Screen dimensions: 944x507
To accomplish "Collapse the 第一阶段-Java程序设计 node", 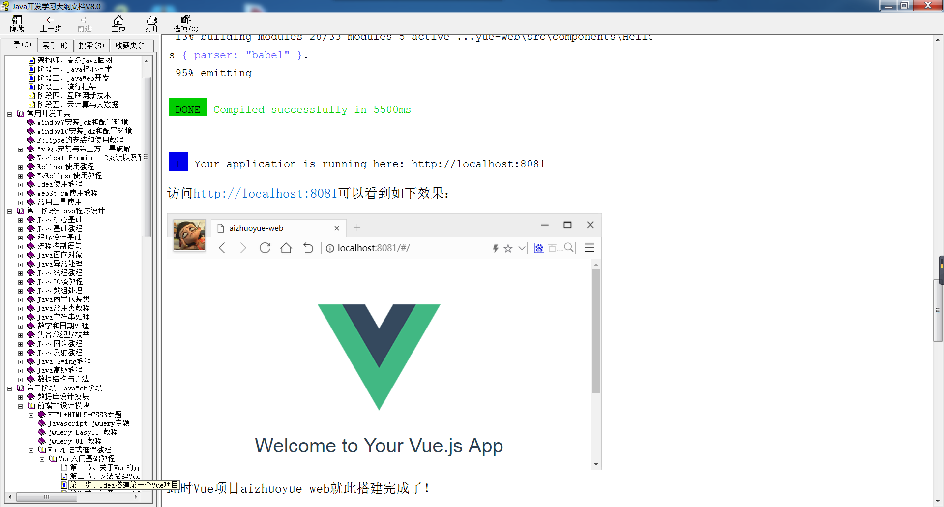I will point(9,211).
